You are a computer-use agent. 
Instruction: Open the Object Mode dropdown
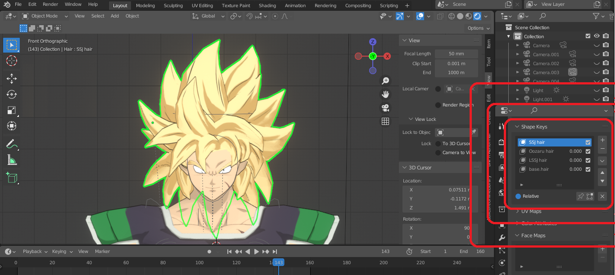(45, 16)
